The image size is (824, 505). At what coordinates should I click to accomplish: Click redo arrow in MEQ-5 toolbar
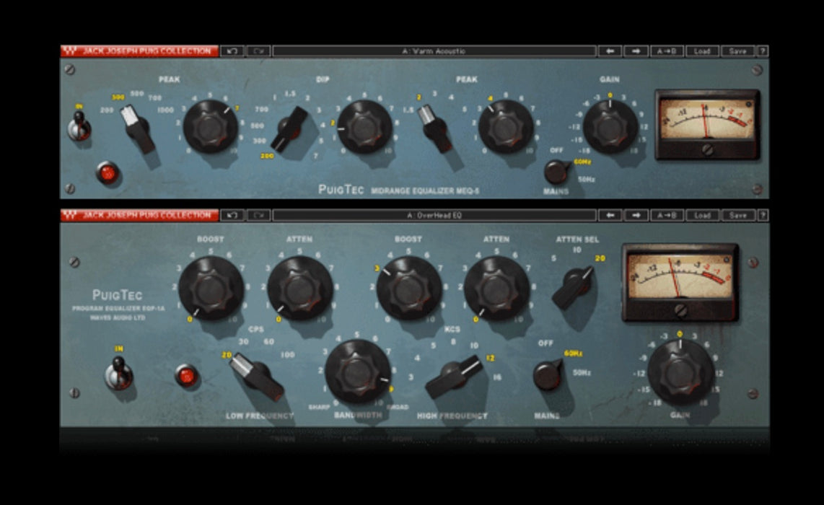click(258, 51)
